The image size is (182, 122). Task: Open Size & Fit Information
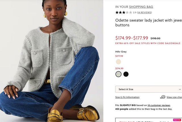[x=127, y=97]
